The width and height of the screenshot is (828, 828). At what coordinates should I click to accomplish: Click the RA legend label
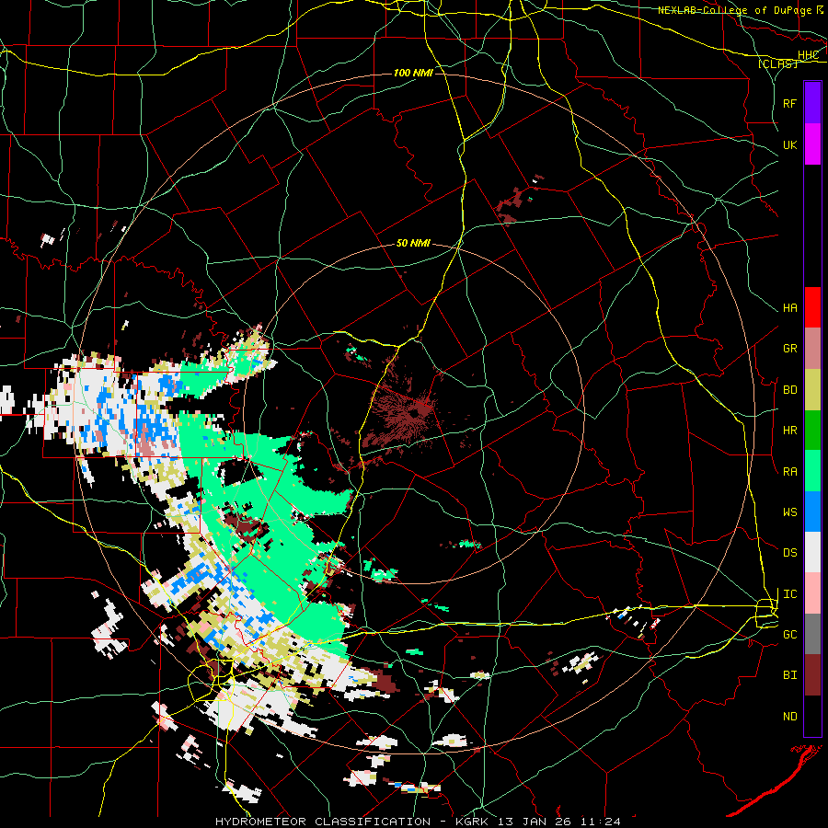click(790, 472)
